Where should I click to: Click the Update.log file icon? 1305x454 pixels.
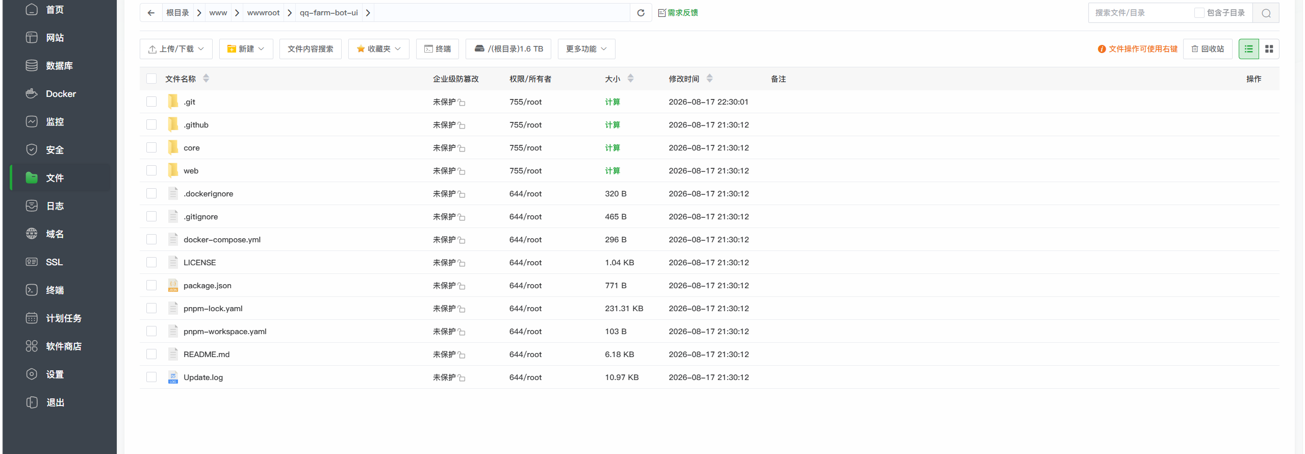tap(173, 377)
